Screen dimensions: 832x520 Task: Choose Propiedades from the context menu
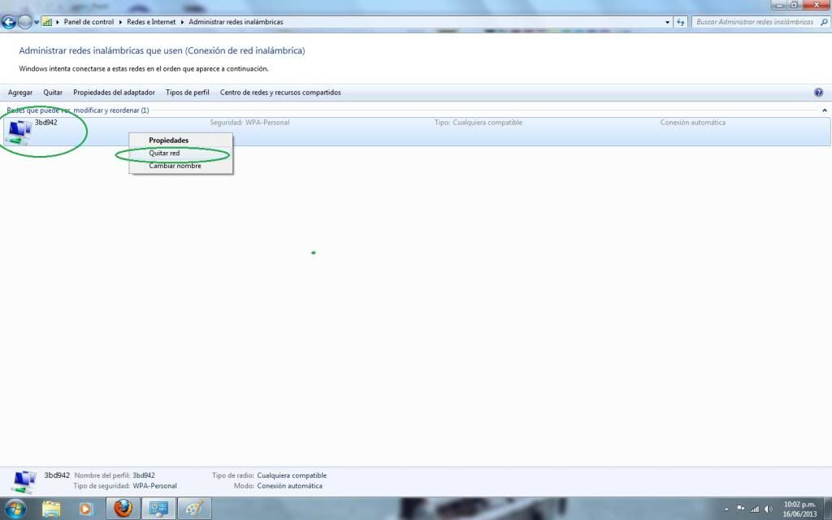coord(181,140)
